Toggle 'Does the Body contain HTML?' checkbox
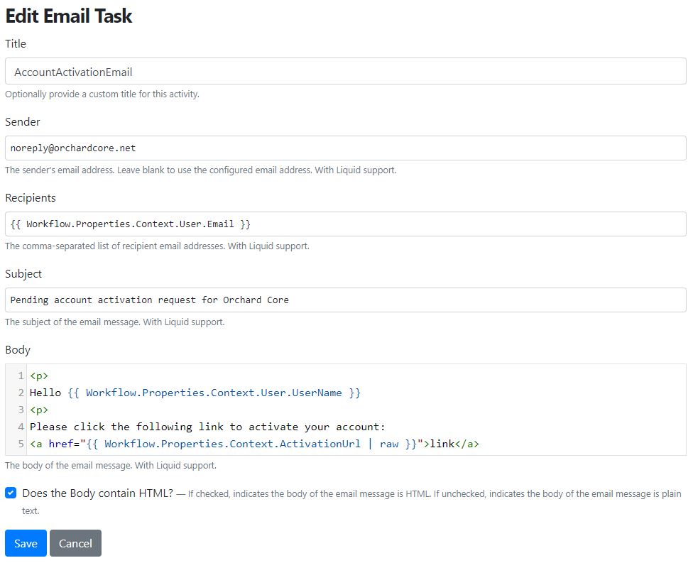 coord(11,493)
